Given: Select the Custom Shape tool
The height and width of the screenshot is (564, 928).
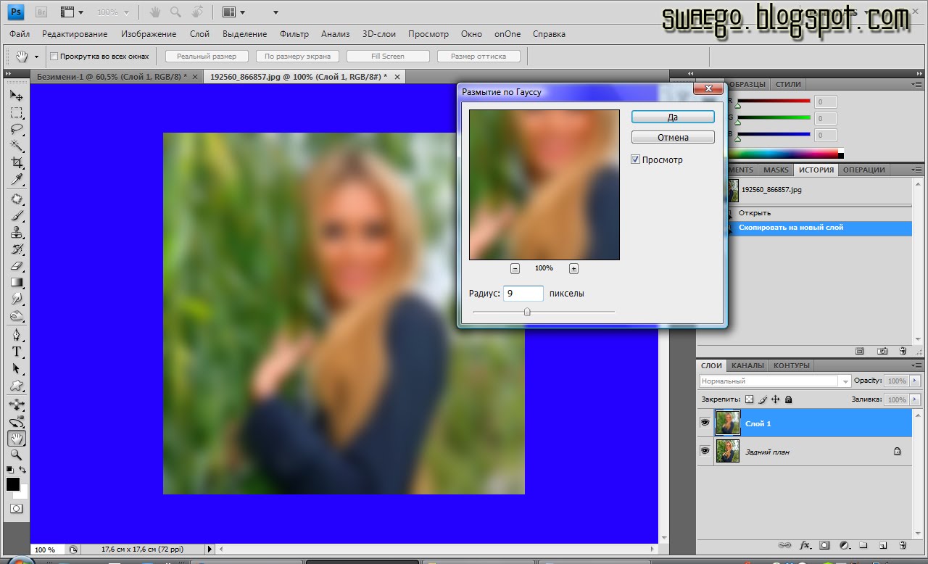Looking at the screenshot, I should coord(16,386).
